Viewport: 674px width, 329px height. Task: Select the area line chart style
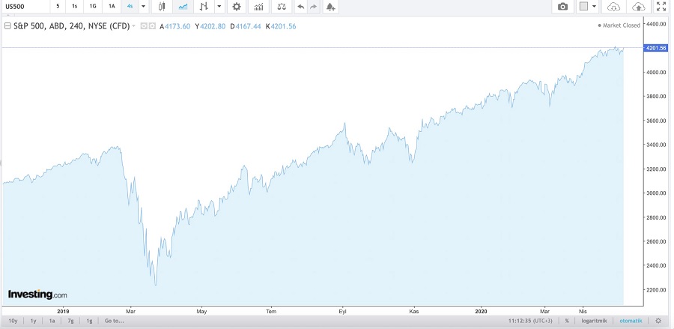pyautogui.click(x=183, y=7)
